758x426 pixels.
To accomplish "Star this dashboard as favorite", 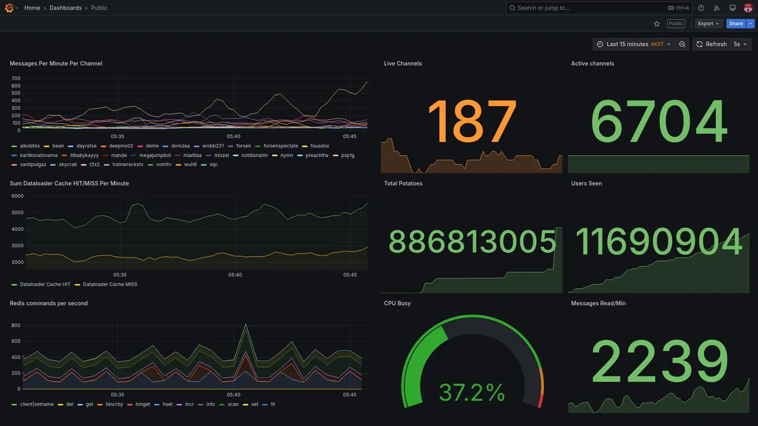I will (657, 24).
